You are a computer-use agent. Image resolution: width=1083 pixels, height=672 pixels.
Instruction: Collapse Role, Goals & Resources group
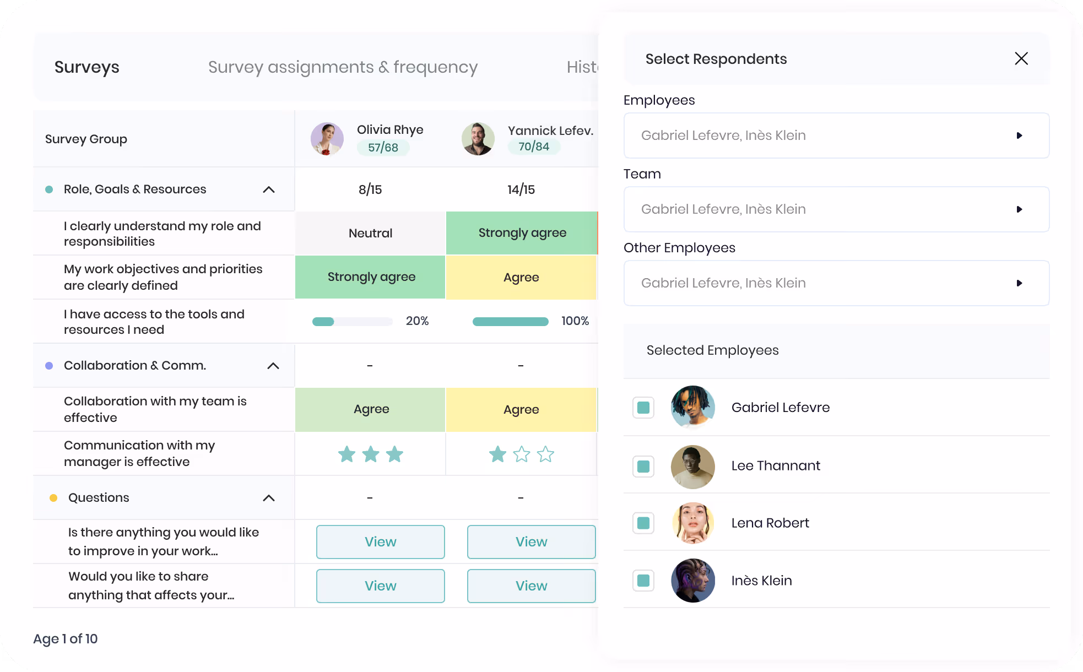point(269,189)
